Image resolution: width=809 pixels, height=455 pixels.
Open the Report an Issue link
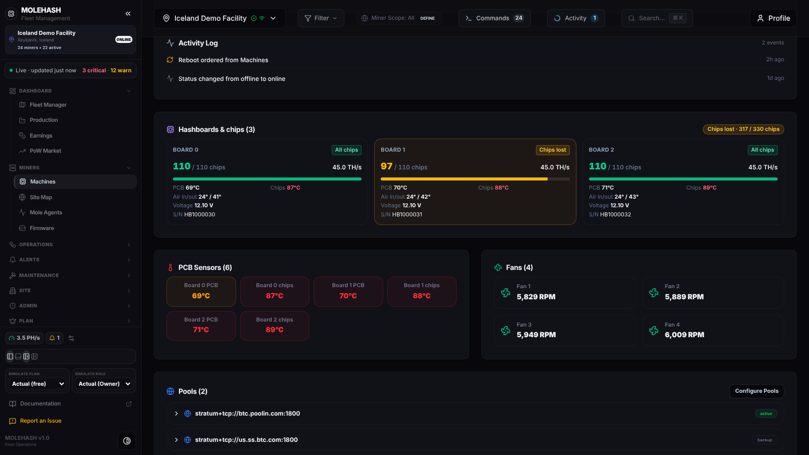click(x=40, y=421)
